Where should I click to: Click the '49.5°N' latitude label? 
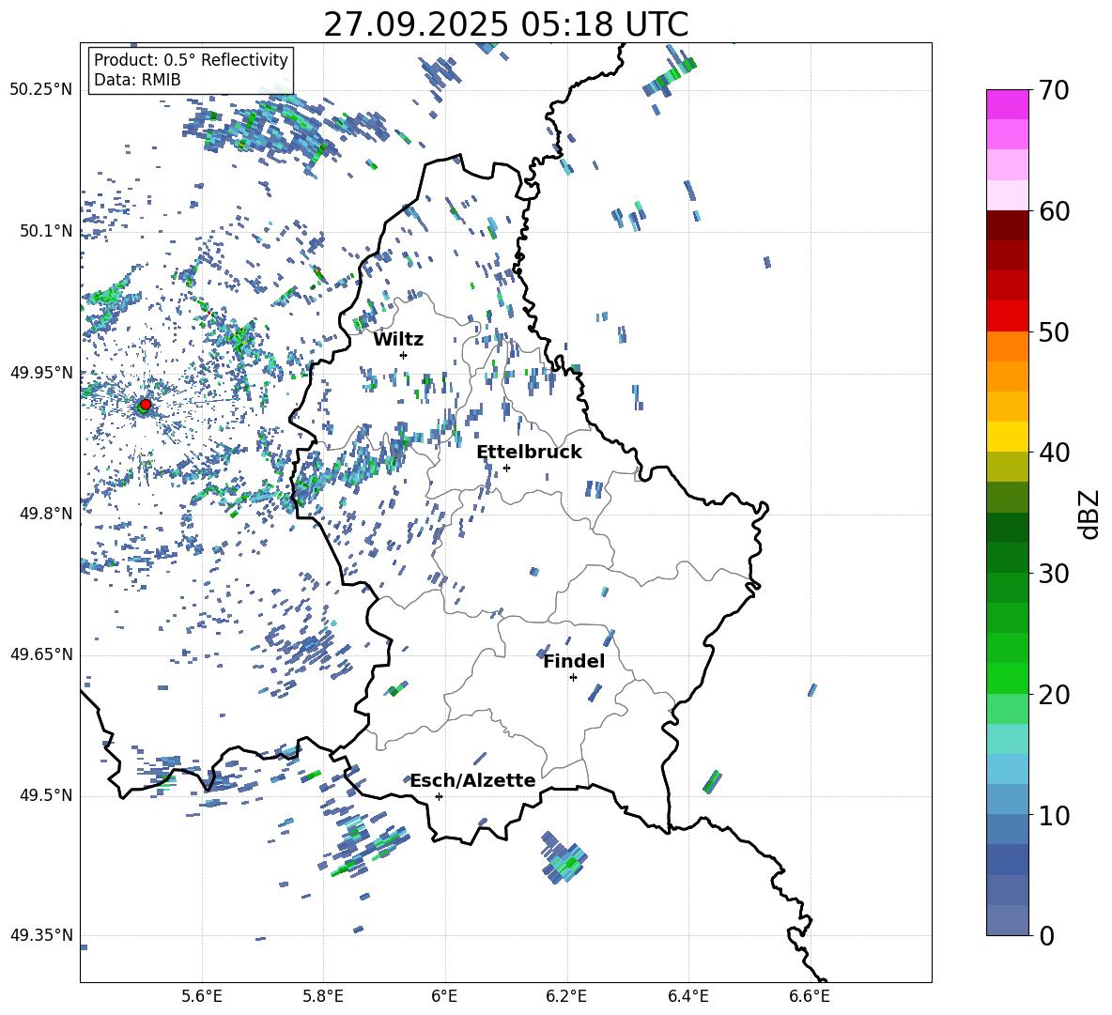[46, 795]
